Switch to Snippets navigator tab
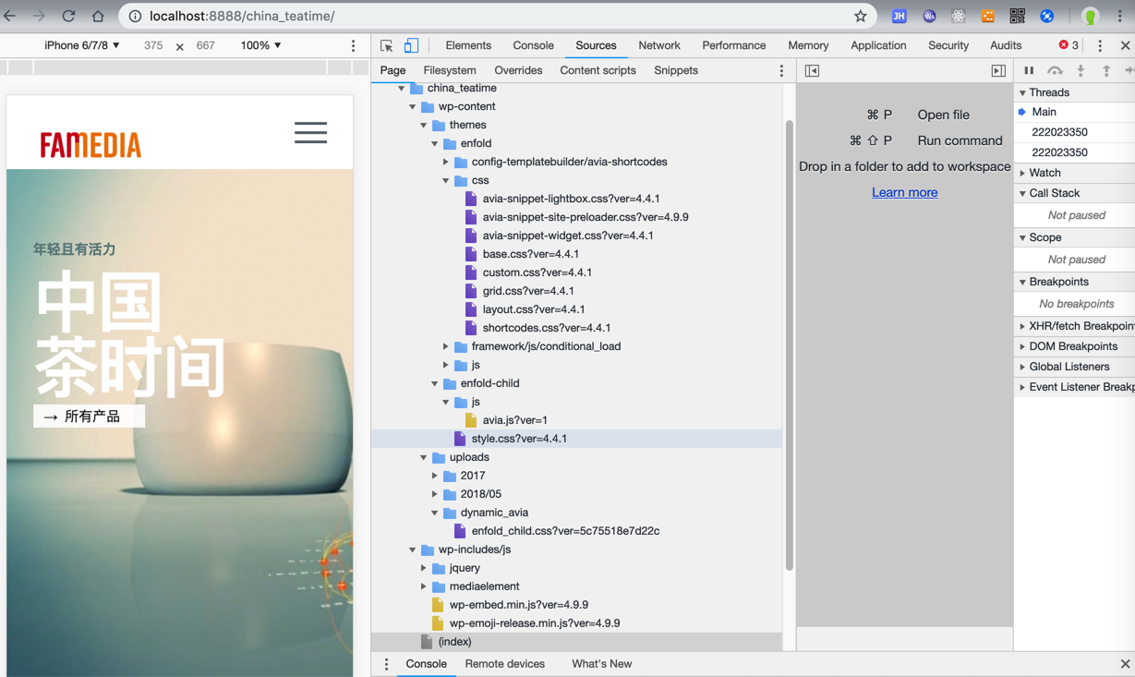This screenshot has width=1135, height=677. pyautogui.click(x=676, y=70)
